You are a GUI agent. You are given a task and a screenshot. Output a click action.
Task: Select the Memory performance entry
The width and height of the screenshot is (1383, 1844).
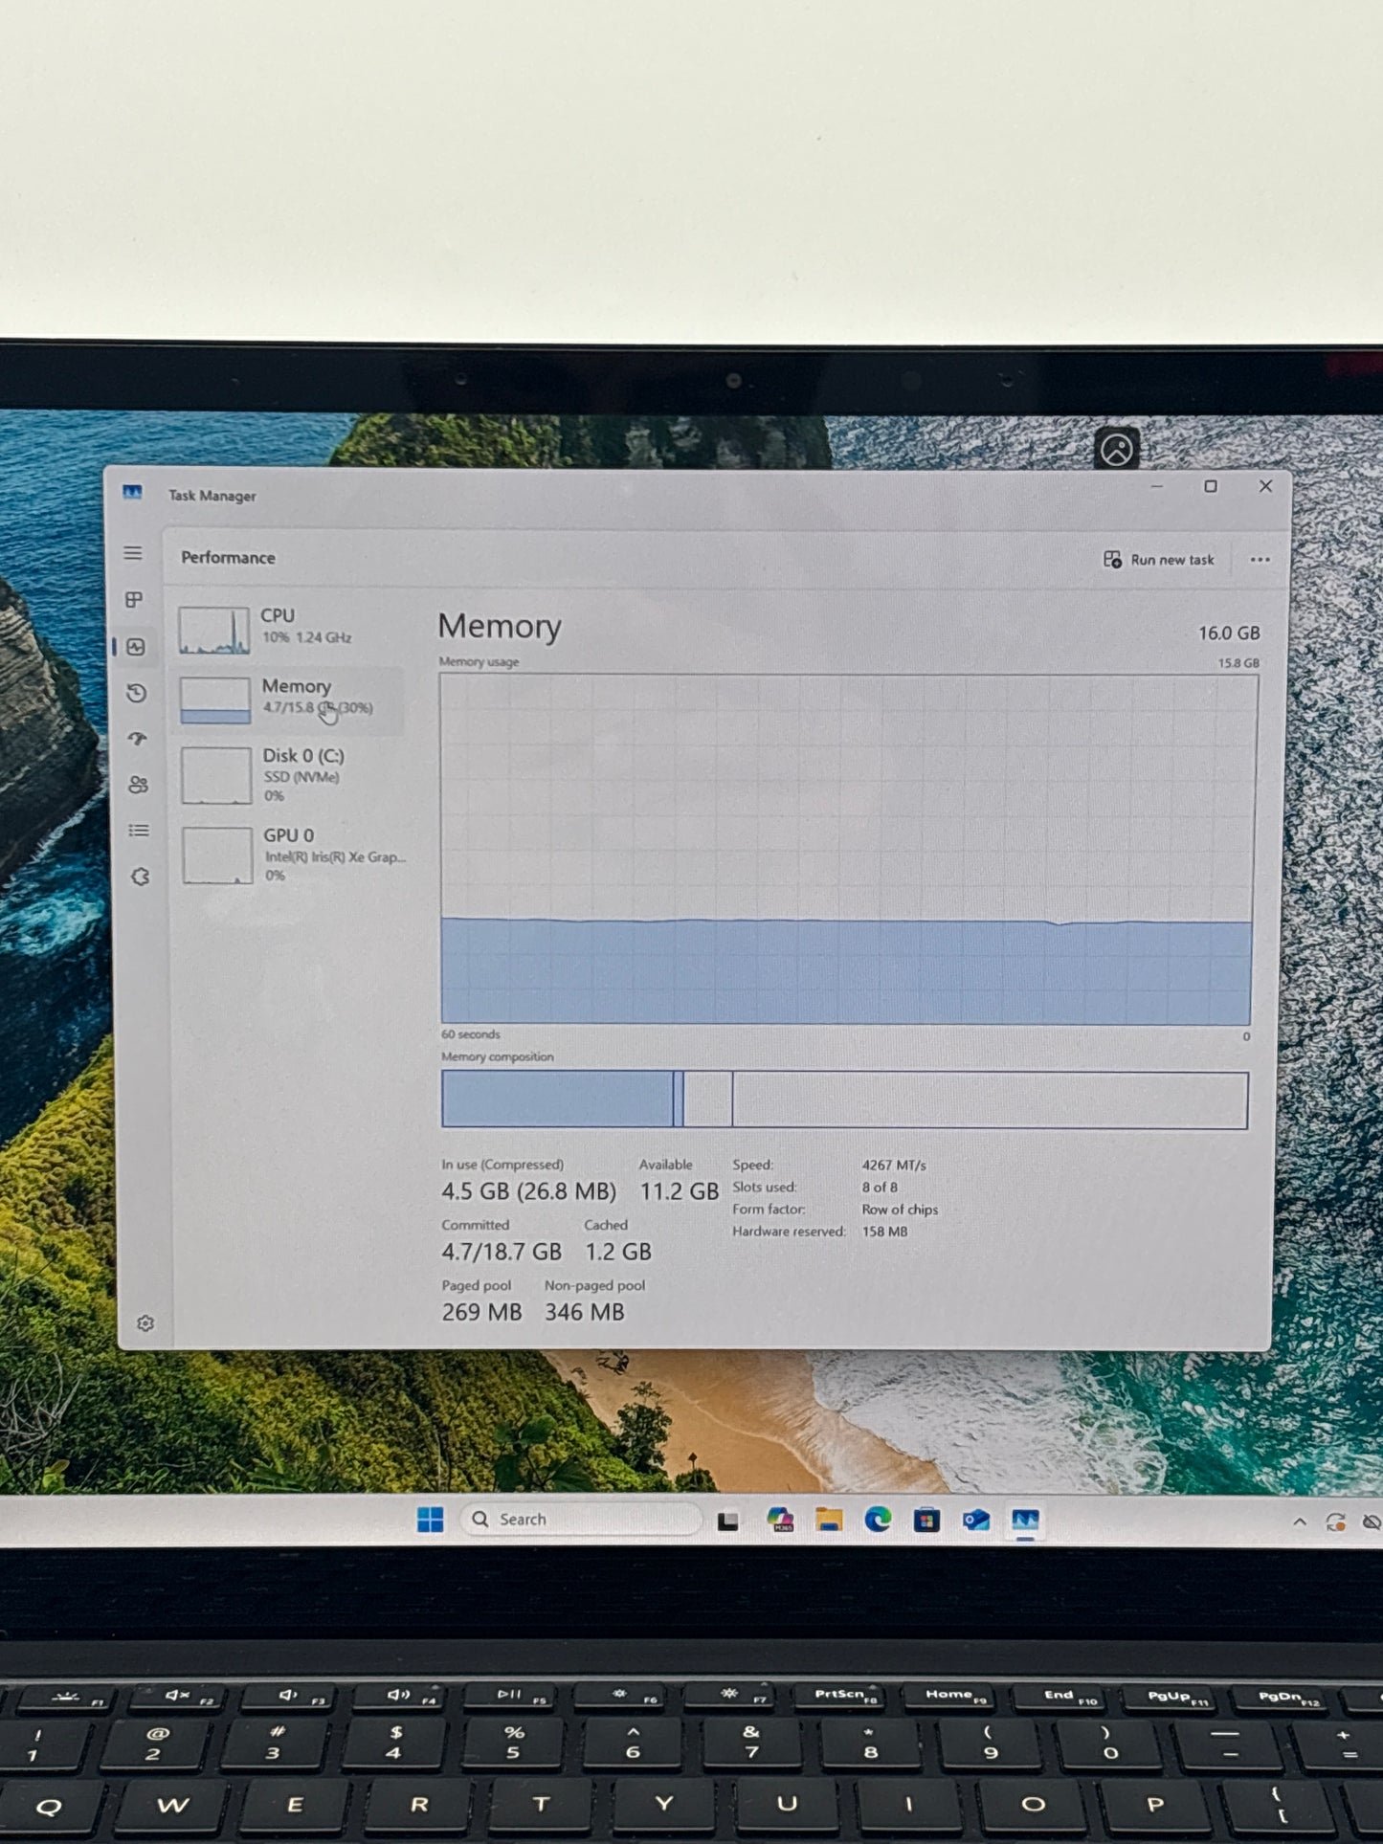coord(290,700)
